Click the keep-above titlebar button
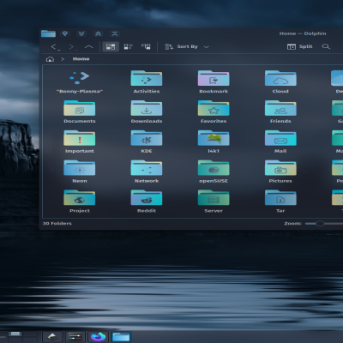The height and width of the screenshot is (343, 343). coord(115,33)
